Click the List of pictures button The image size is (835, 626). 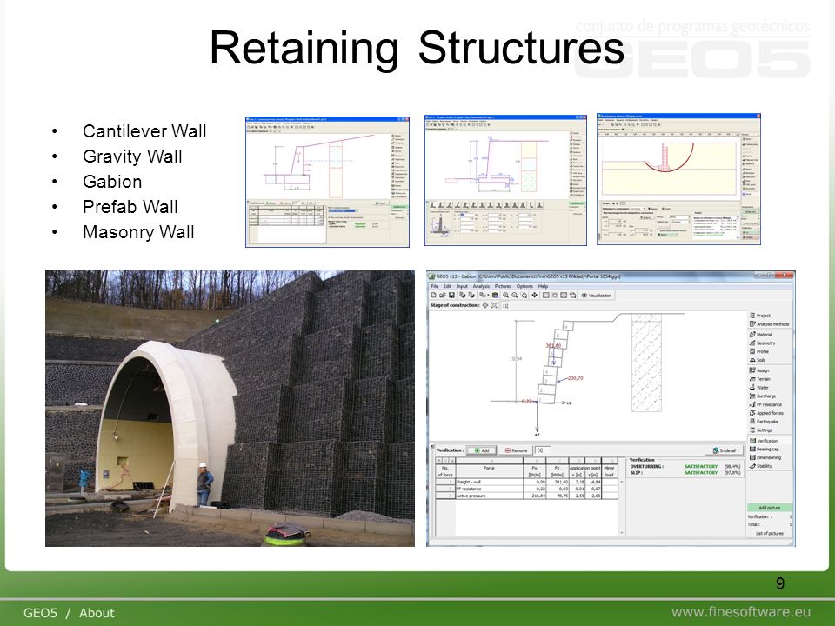tap(770, 533)
